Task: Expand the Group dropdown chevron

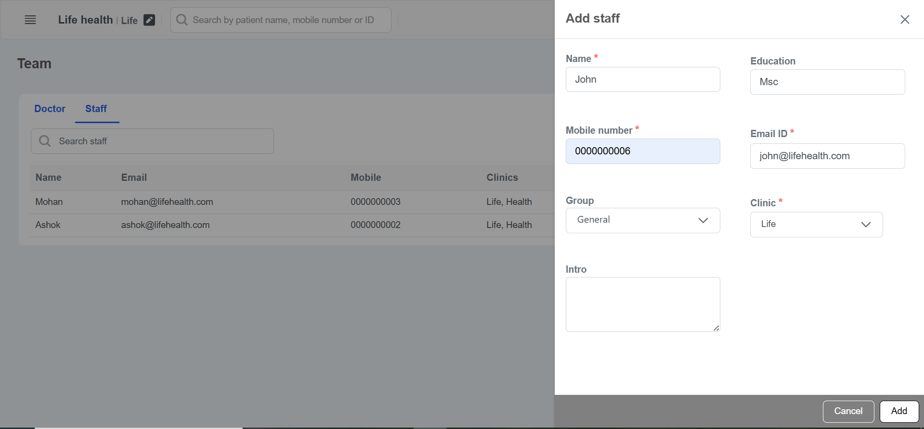Action: (703, 220)
